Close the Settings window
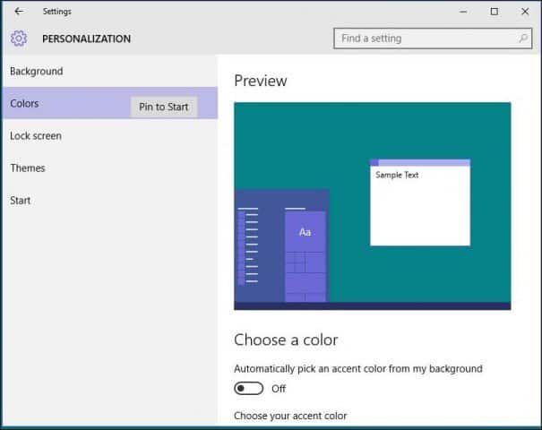 [x=525, y=12]
